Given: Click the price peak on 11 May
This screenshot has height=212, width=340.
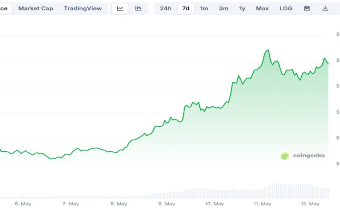Looking at the screenshot, I should click(x=268, y=50).
